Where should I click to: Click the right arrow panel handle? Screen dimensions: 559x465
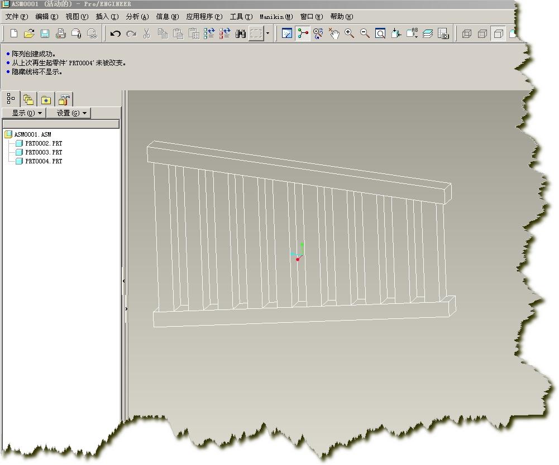point(126,309)
